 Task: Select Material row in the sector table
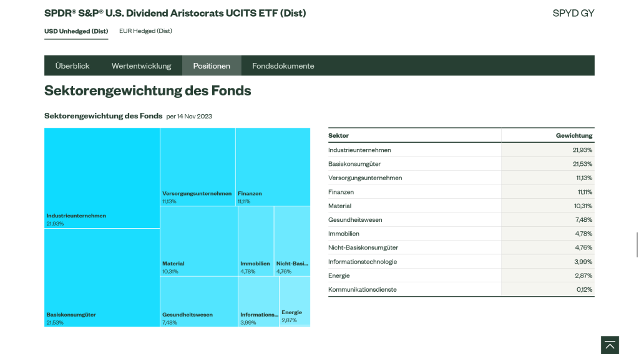point(461,206)
